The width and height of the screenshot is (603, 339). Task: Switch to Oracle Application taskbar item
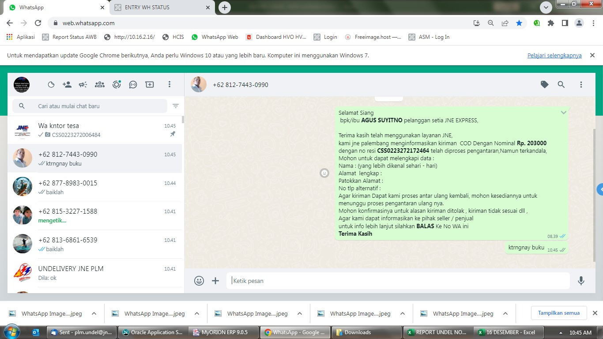point(153,332)
